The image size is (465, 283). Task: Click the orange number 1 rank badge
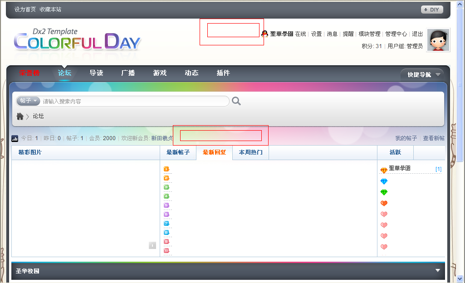[x=166, y=169]
